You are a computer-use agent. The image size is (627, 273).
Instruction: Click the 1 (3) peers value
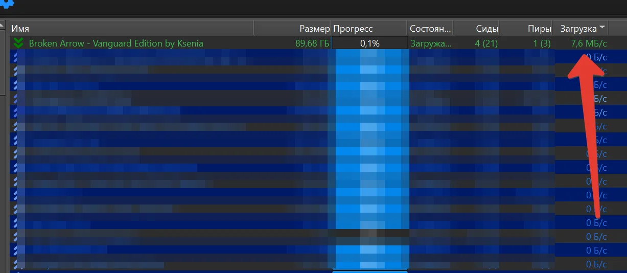[x=542, y=43]
